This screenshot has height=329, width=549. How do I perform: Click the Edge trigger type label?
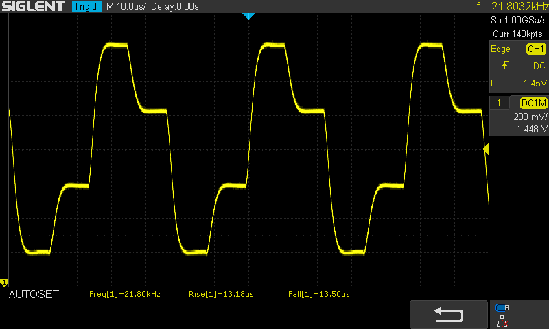500,49
